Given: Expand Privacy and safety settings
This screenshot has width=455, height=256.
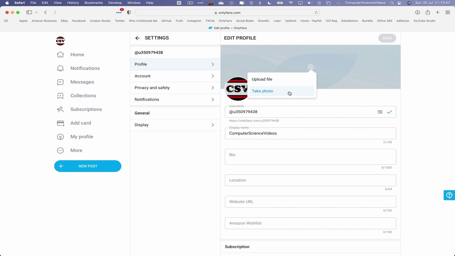Looking at the screenshot, I should click(175, 88).
